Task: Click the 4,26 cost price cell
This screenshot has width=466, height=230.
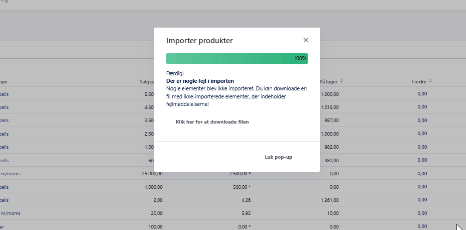Action: [x=246, y=199]
